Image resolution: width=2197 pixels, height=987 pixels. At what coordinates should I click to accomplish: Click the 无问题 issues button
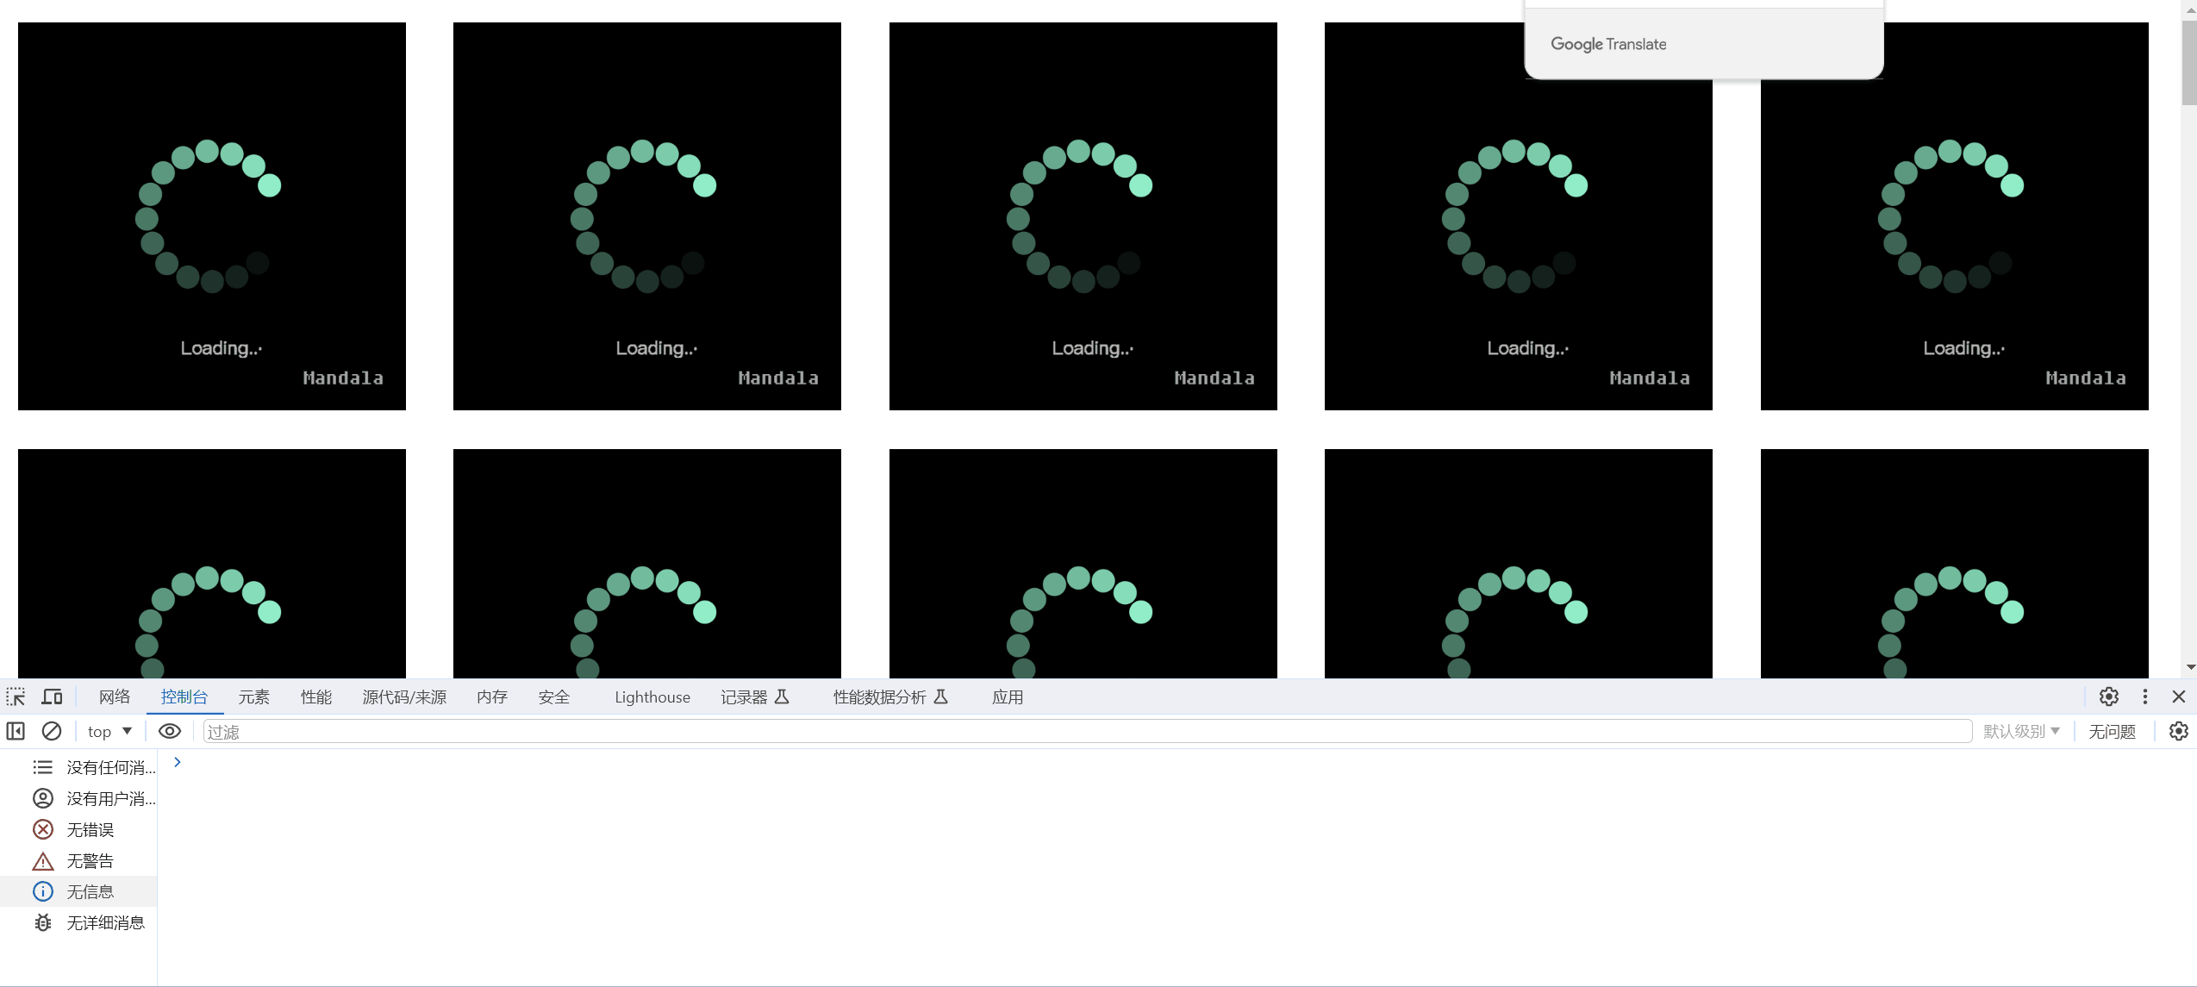[x=2111, y=731]
